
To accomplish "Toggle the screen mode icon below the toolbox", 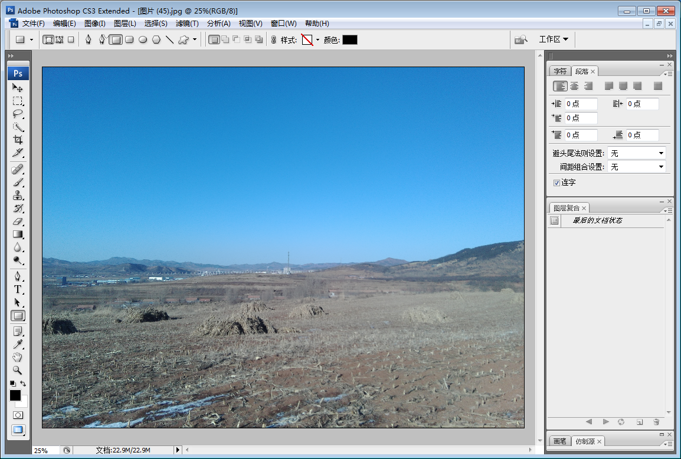I will coord(18,430).
